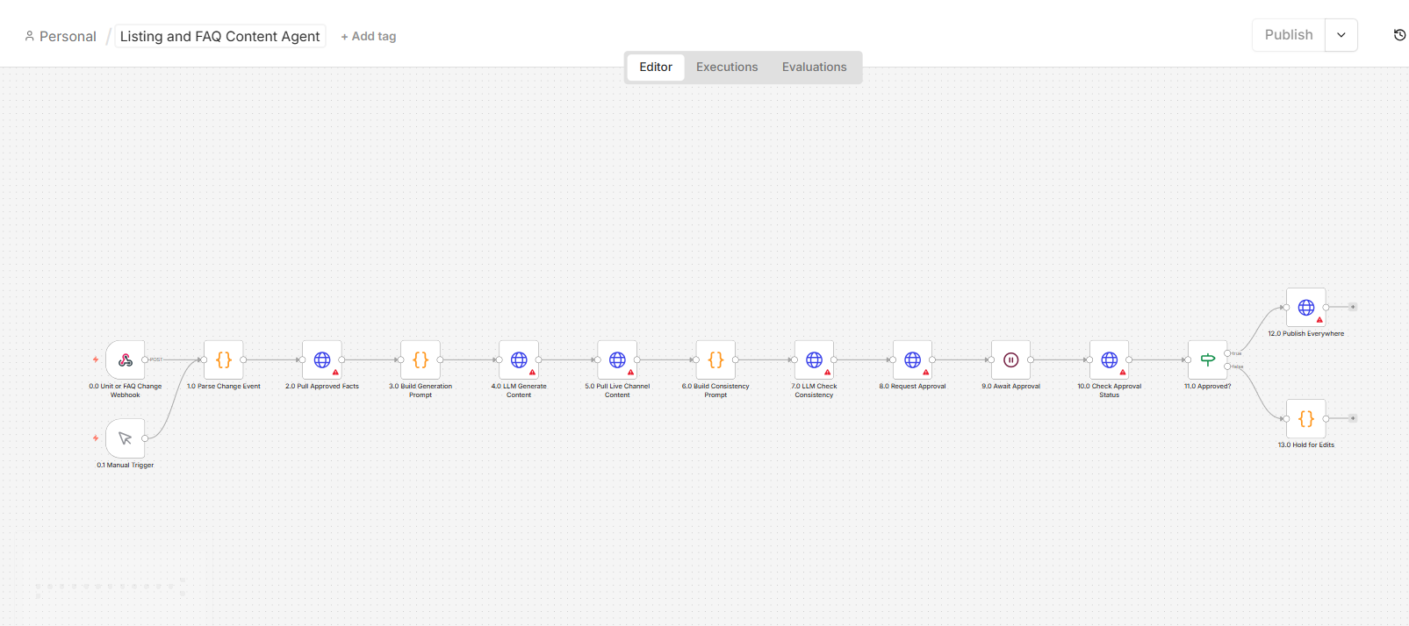Open the LLM Generate Content node

(519, 359)
